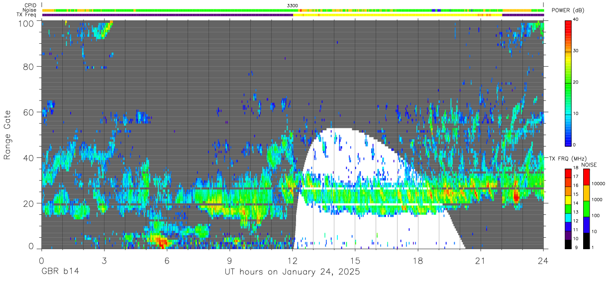Click the Range Gate y-axis label
611x282 pixels.
pos(8,135)
